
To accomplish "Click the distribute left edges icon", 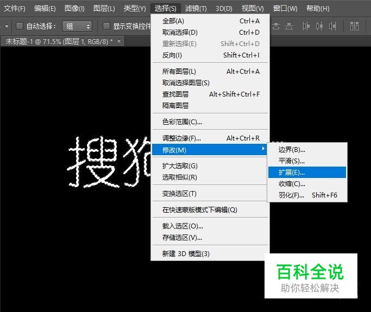I will (x=306, y=26).
